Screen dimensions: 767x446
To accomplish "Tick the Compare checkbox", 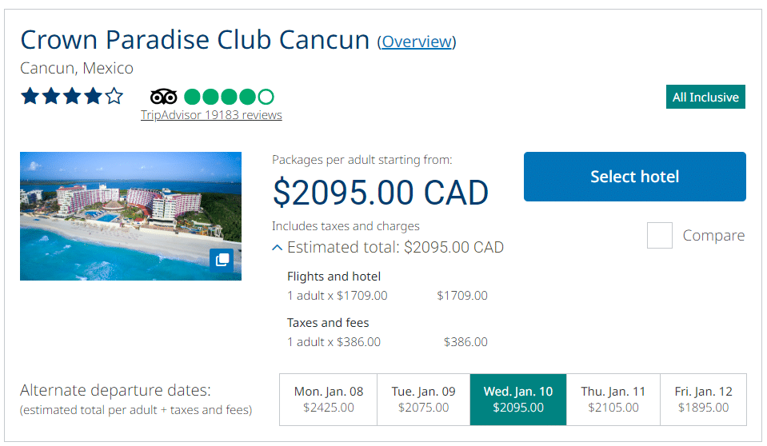I will coord(660,236).
